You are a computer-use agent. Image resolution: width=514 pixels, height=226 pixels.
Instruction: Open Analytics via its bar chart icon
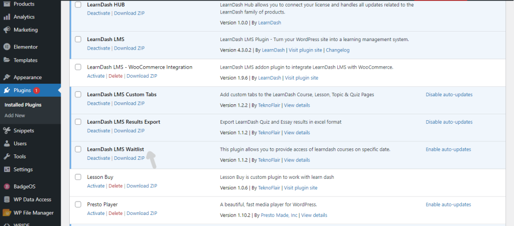7,17
